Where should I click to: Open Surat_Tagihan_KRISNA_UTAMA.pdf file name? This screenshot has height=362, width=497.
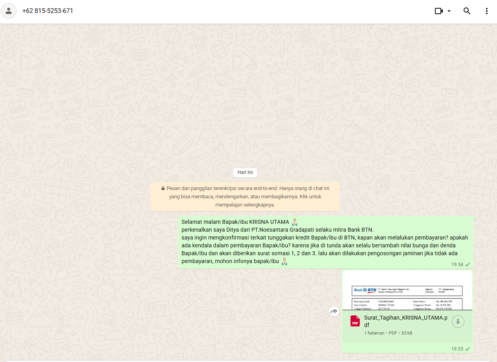[x=405, y=321]
